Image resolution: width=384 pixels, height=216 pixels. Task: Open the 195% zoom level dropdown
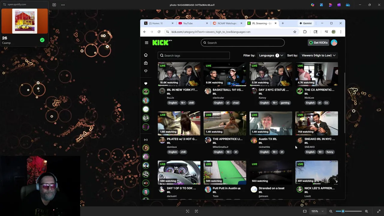(317, 211)
